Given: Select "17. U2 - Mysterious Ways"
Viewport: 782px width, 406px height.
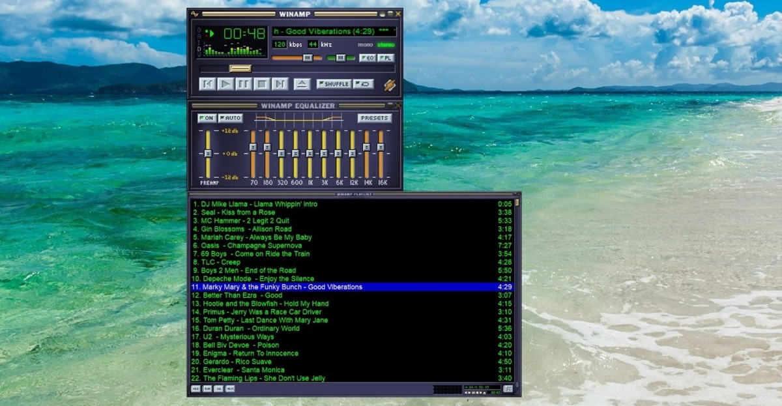Looking at the screenshot, I should pyautogui.click(x=352, y=337).
